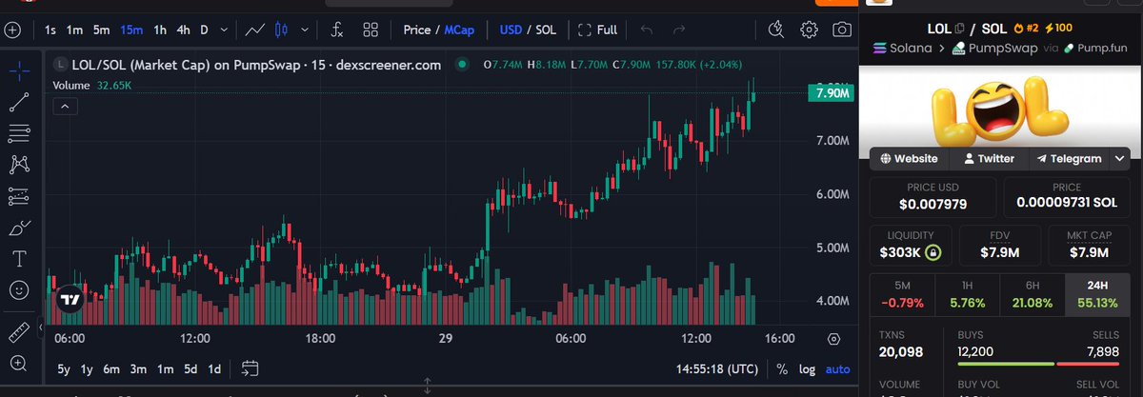The image size is (1143, 397).
Task: Activate the zoom in tool
Action: (19, 363)
